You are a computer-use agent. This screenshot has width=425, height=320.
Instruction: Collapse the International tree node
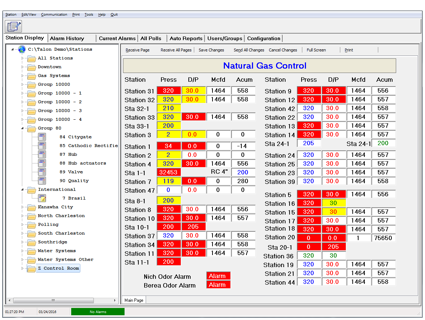click(x=23, y=189)
